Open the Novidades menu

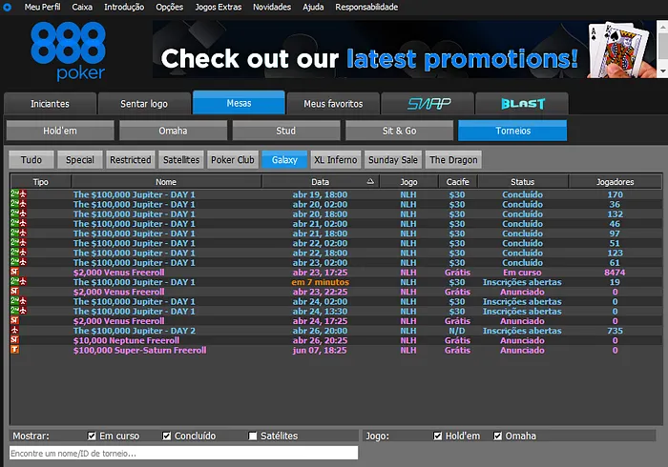tap(272, 7)
